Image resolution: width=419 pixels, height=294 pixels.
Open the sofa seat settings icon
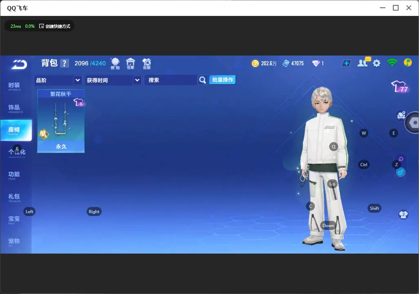401,116
